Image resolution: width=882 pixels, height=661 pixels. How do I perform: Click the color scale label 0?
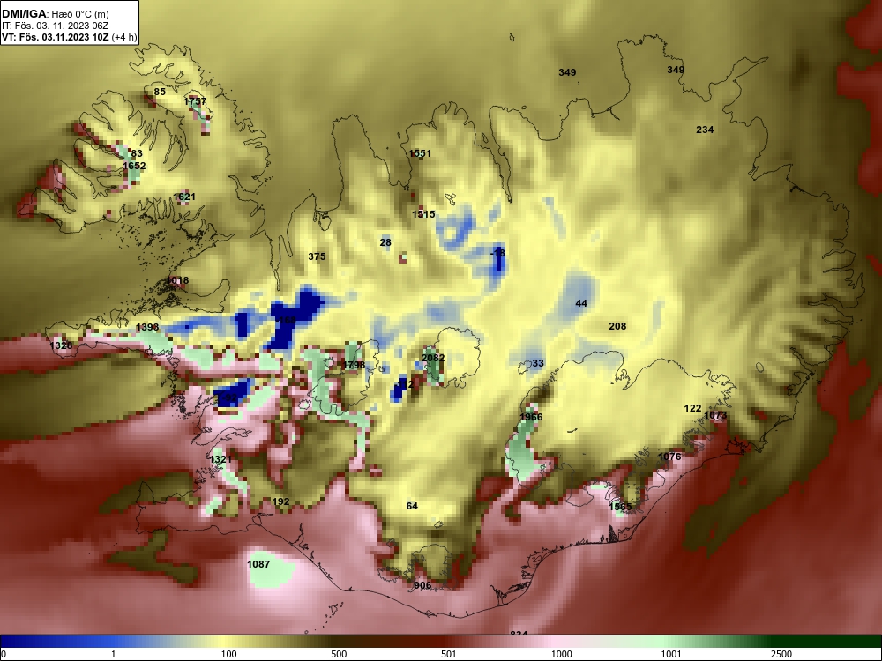click(x=4, y=654)
